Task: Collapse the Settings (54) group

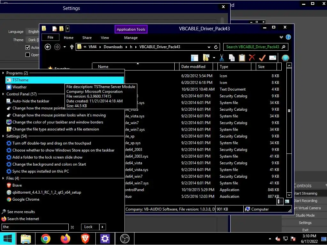Action: coord(3,136)
